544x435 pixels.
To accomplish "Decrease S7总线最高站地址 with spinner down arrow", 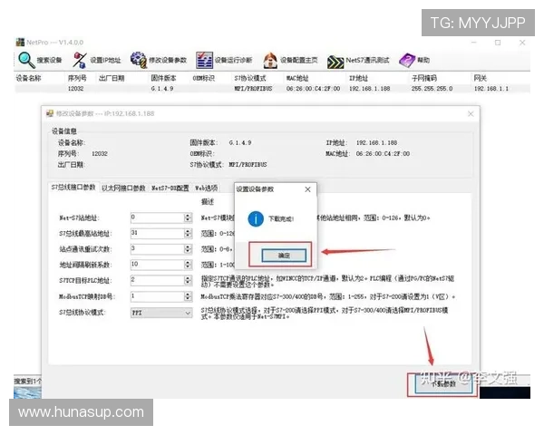I will [188, 236].
